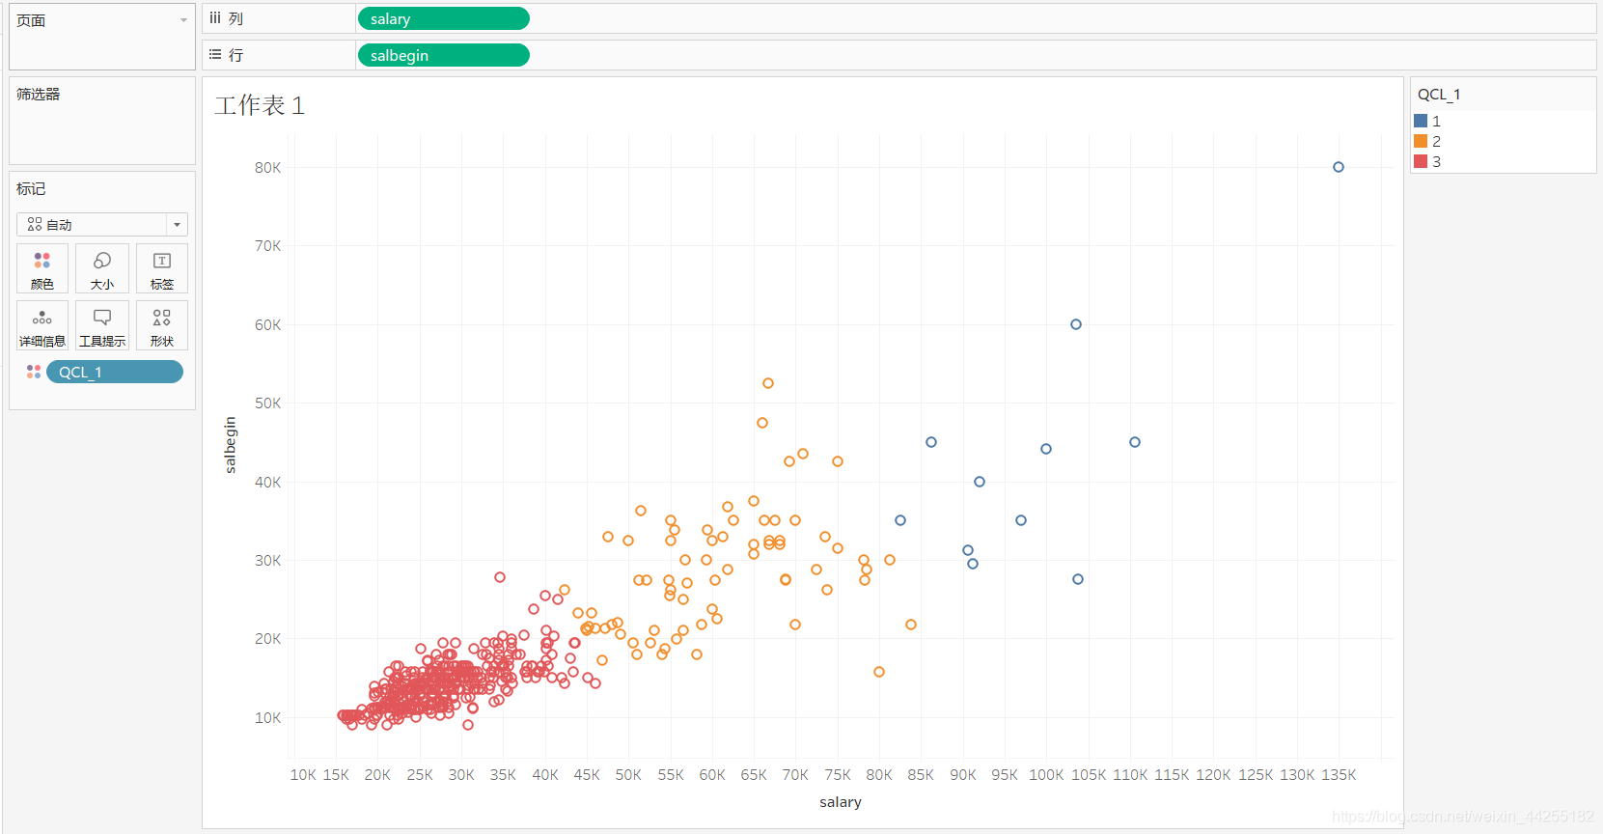Viewport: 1603px width, 834px height.
Task: Click the rows (行) shelf icon
Action: point(215,55)
